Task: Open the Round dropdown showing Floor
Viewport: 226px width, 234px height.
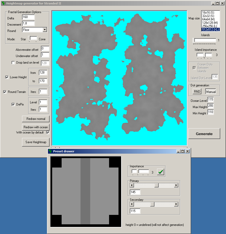Action: point(45,30)
